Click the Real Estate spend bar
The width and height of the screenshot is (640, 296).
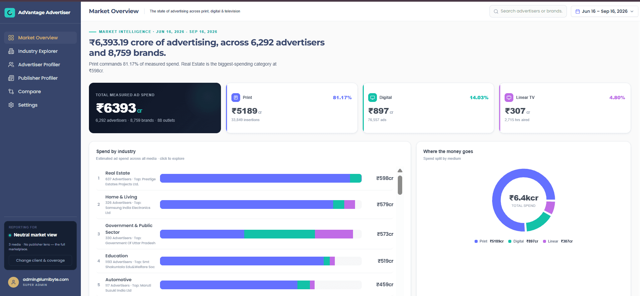261,178
